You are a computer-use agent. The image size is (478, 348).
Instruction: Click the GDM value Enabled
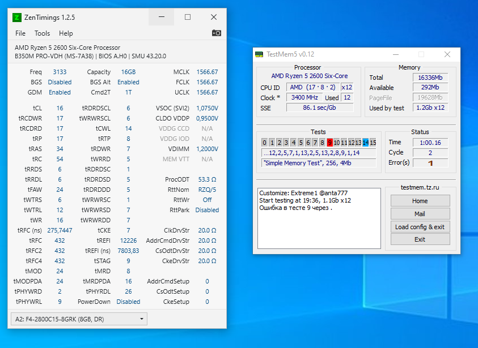pos(60,92)
